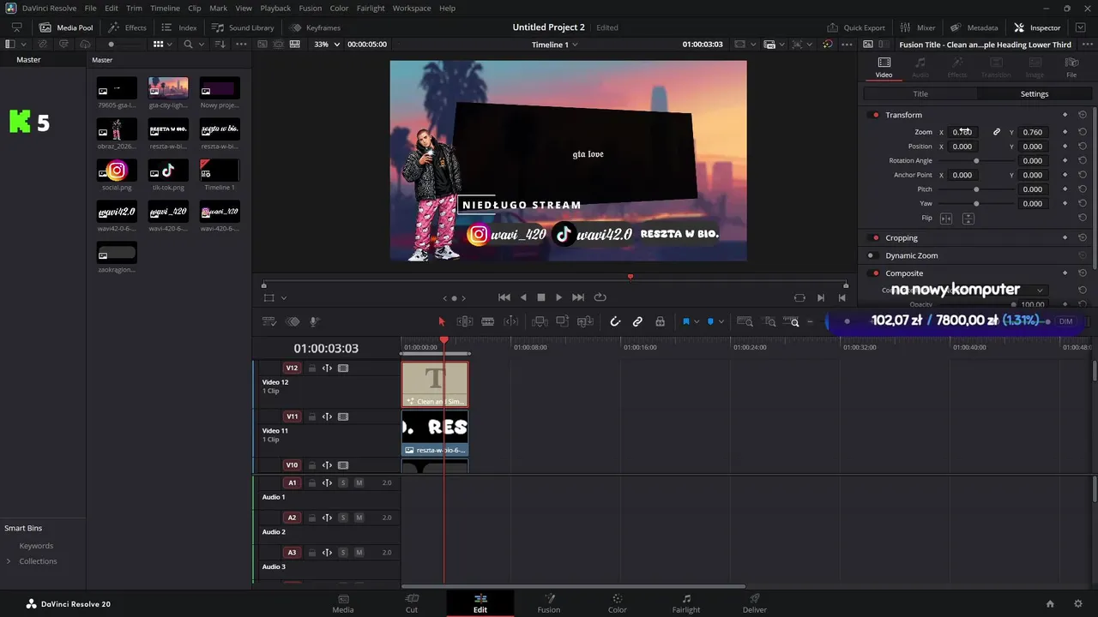The image size is (1098, 617).
Task: Activate the Trim Edit Mode tool
Action: click(x=465, y=321)
